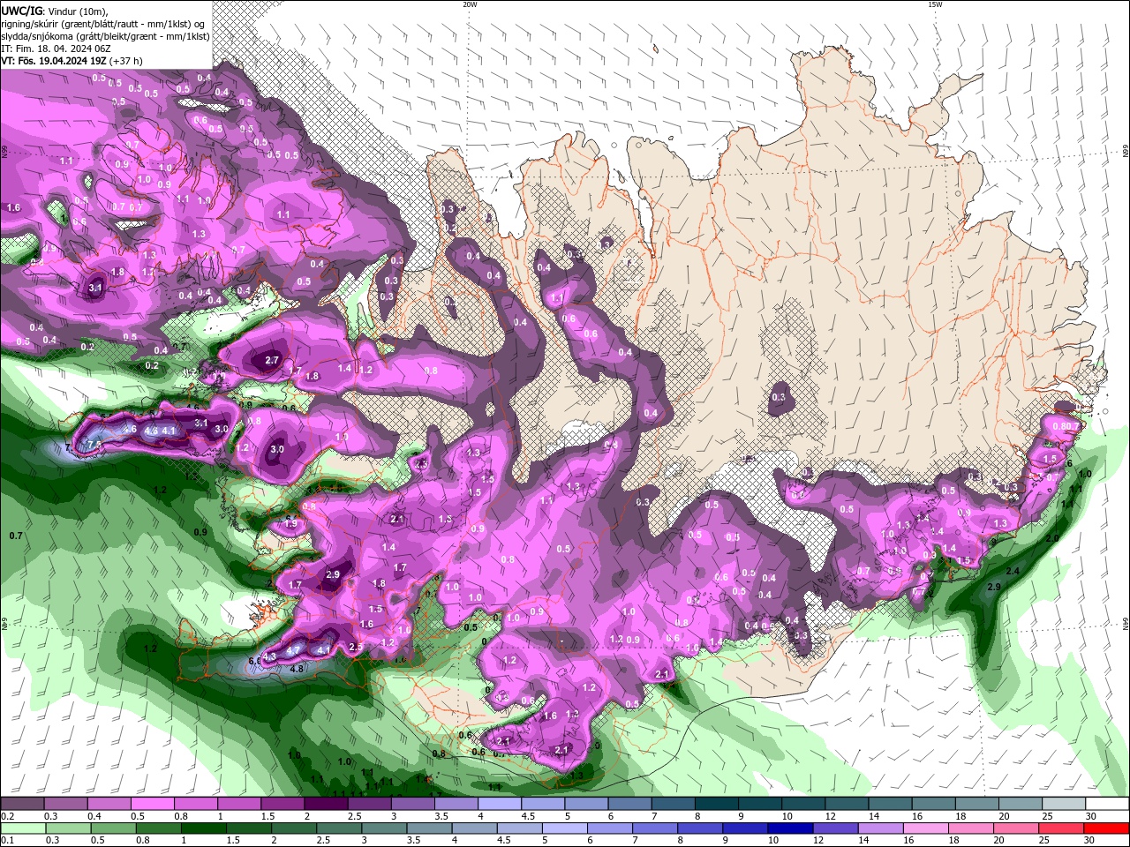Click the 'UWC/IG: Vindur (10m),' title line
This screenshot has height=847, width=1130.
tap(56, 11)
